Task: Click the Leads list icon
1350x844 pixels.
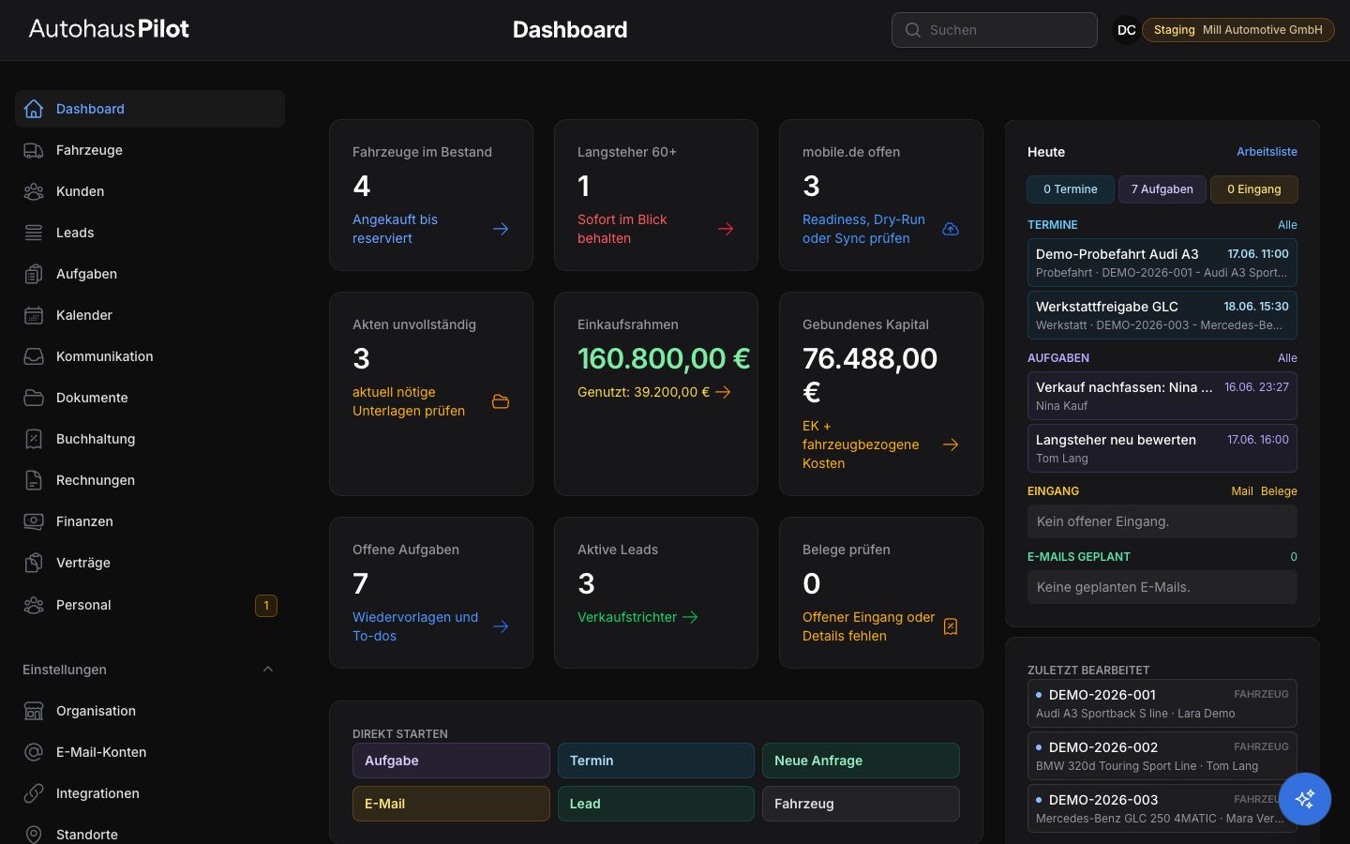Action: (34, 233)
